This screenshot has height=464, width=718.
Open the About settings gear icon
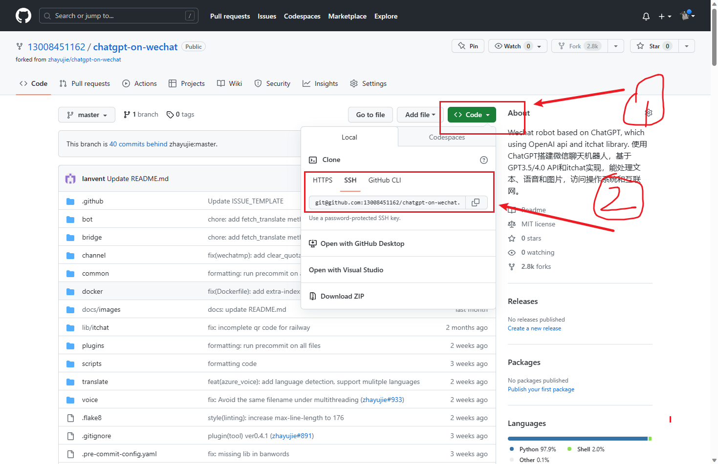[x=649, y=113]
